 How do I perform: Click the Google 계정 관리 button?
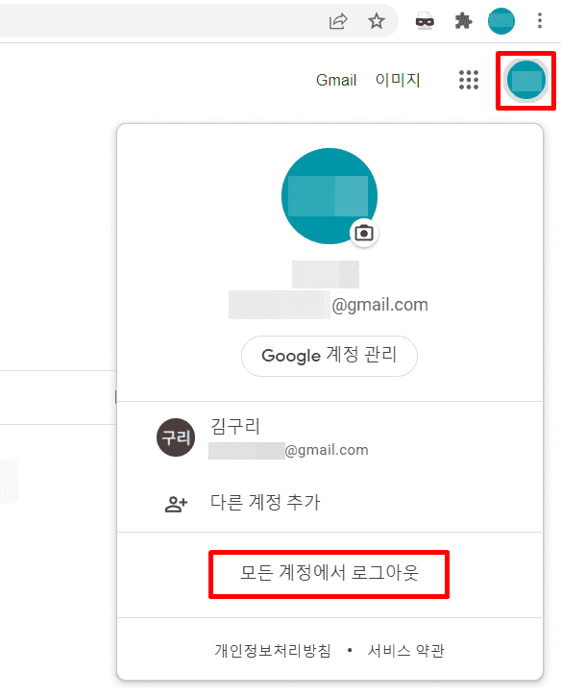[329, 356]
